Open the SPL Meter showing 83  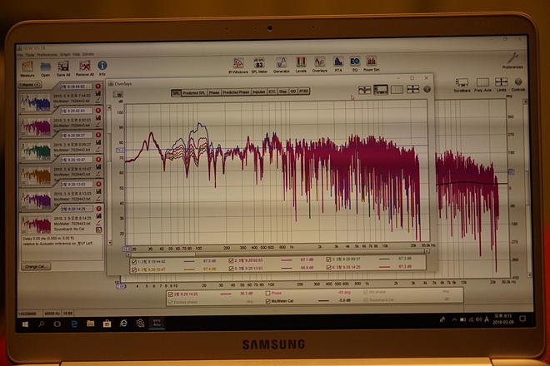tap(259, 65)
